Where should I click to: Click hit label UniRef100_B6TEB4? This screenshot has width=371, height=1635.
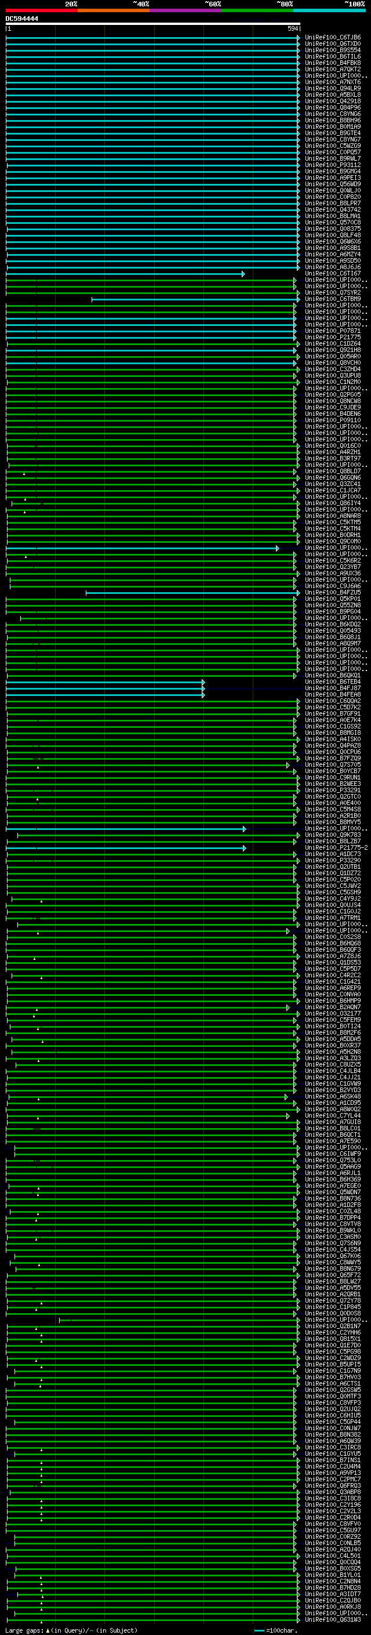point(333,682)
